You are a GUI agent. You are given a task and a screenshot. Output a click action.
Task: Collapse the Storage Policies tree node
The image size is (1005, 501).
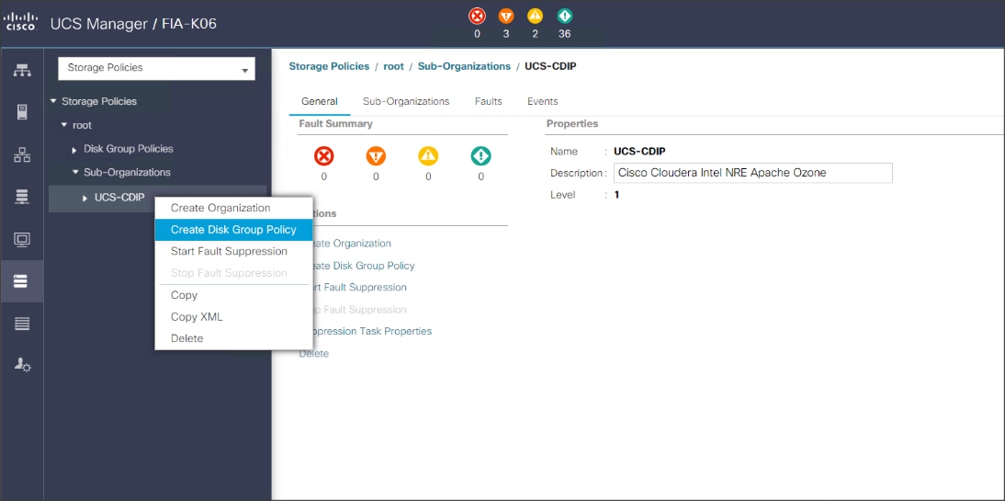tap(54, 101)
